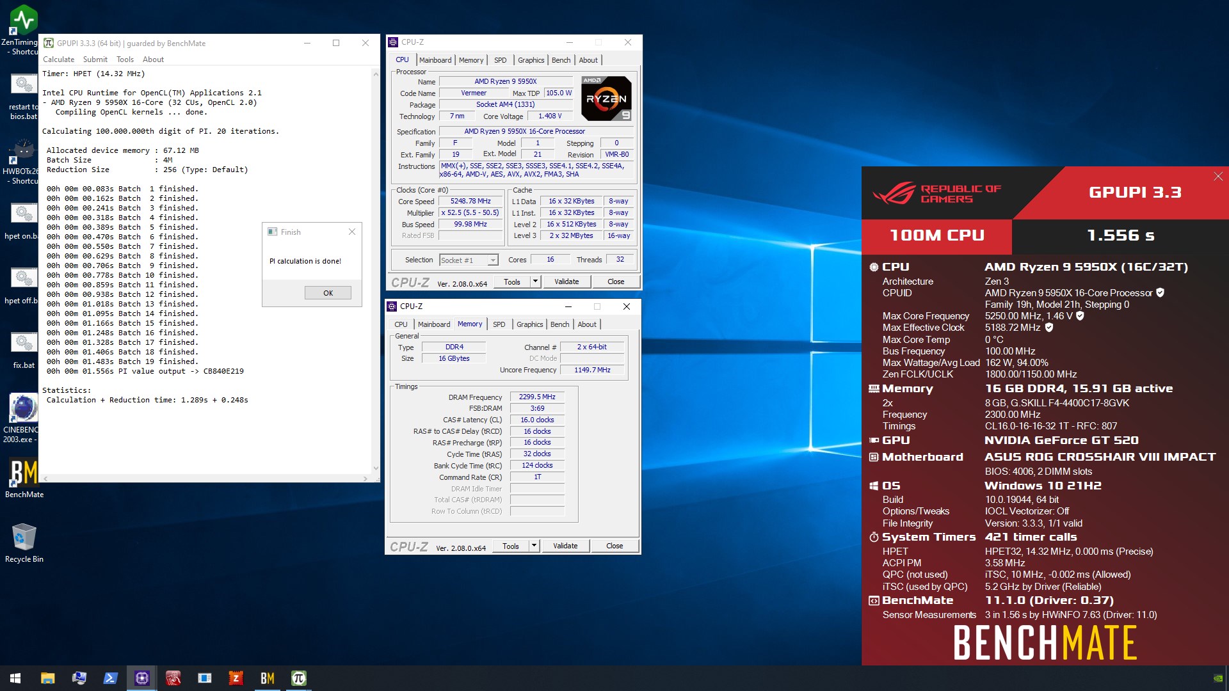The image size is (1229, 691).
Task: Open Bench tab in lower CPU-Z window
Action: click(559, 324)
